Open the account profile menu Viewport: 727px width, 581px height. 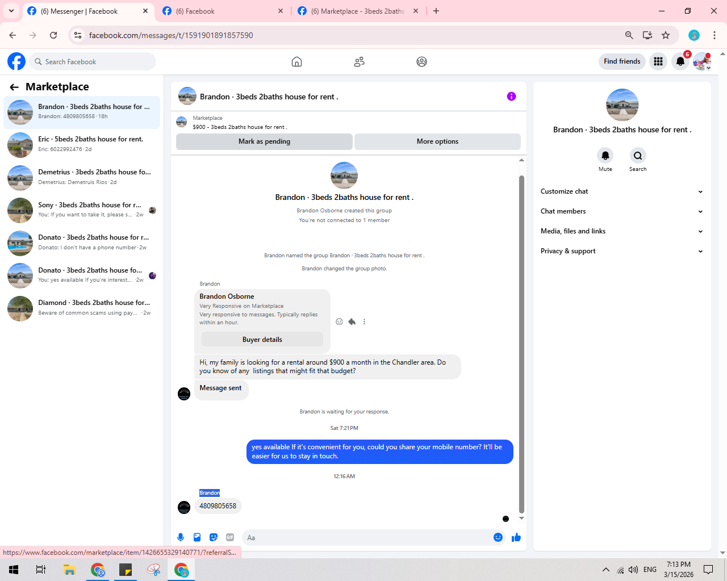[702, 61]
